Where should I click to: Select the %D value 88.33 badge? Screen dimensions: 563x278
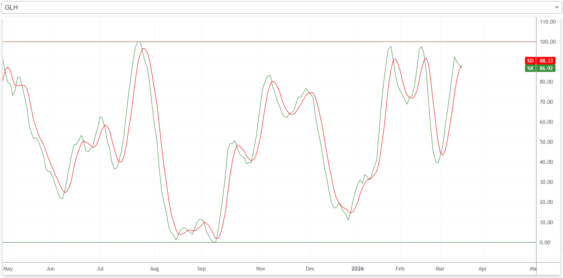point(546,61)
